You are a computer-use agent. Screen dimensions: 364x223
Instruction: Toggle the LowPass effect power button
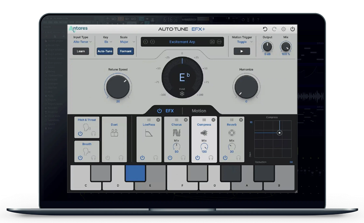pos(142,158)
